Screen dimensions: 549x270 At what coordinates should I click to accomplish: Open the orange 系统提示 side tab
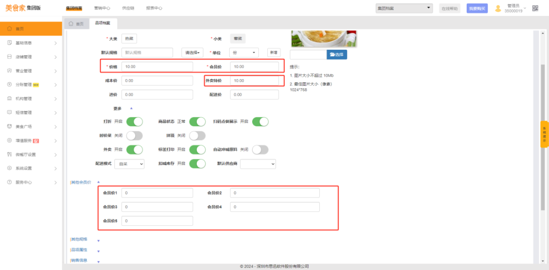click(x=544, y=134)
